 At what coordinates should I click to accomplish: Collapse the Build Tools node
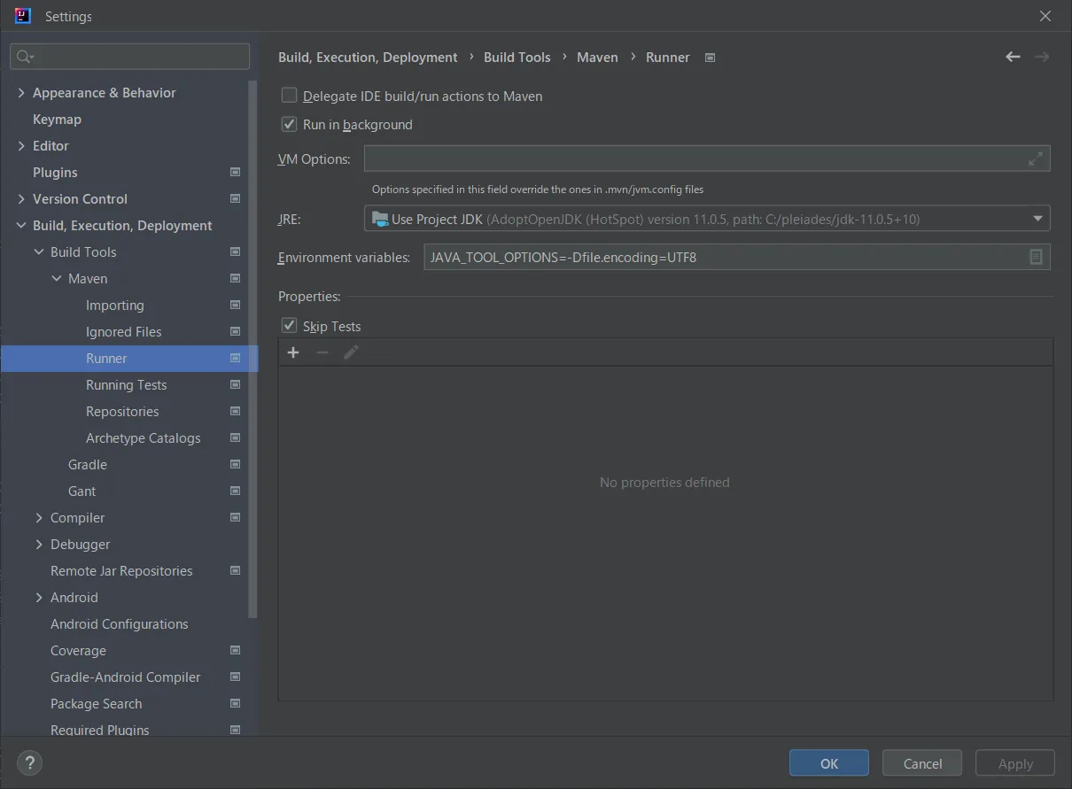coord(39,251)
